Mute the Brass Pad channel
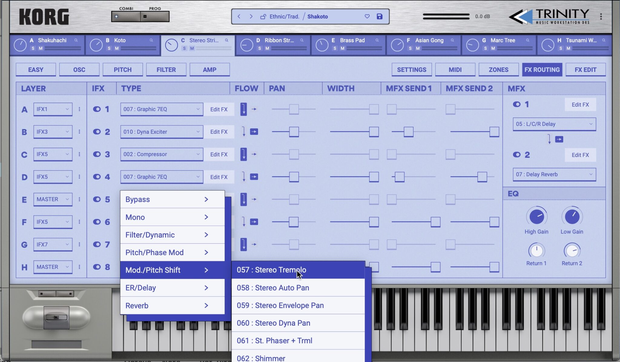Screen dimensions: 620x362 (x=342, y=48)
